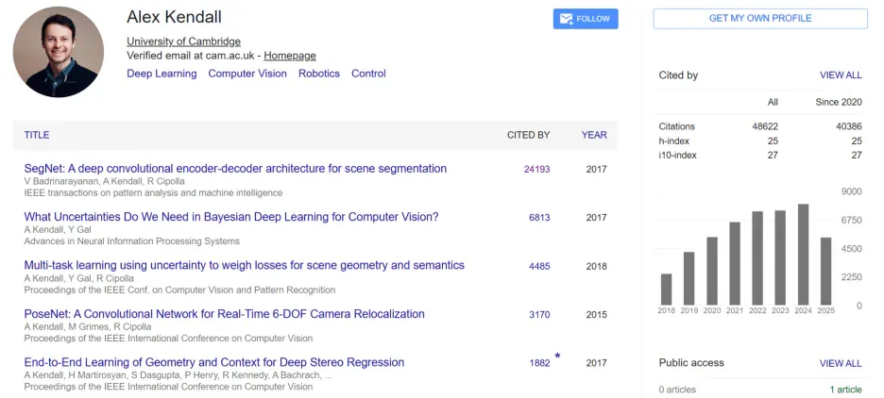This screenshot has height=398, width=884.
Task: Open Alex Kendall's profile photo
Action: [59, 53]
